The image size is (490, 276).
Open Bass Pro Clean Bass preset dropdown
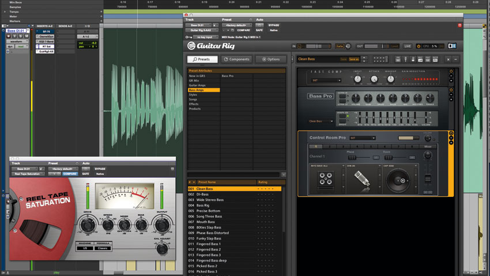click(321, 121)
